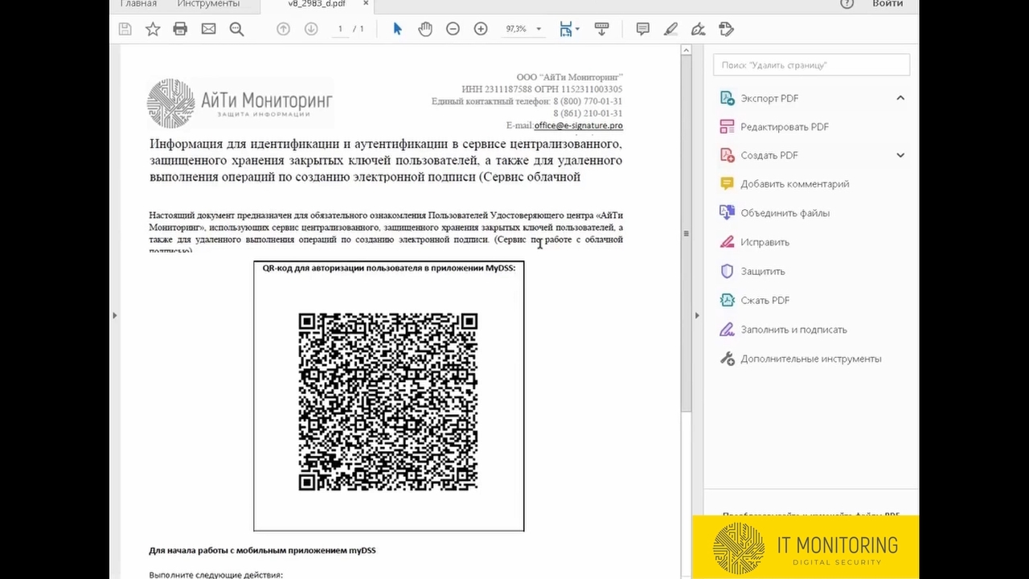Switch to the Инструменты tab
This screenshot has height=579, width=1029.
(208, 4)
